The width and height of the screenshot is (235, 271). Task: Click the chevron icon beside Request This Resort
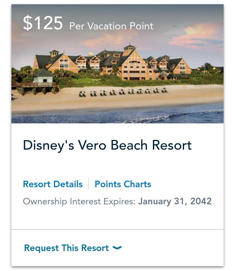pyautogui.click(x=117, y=248)
